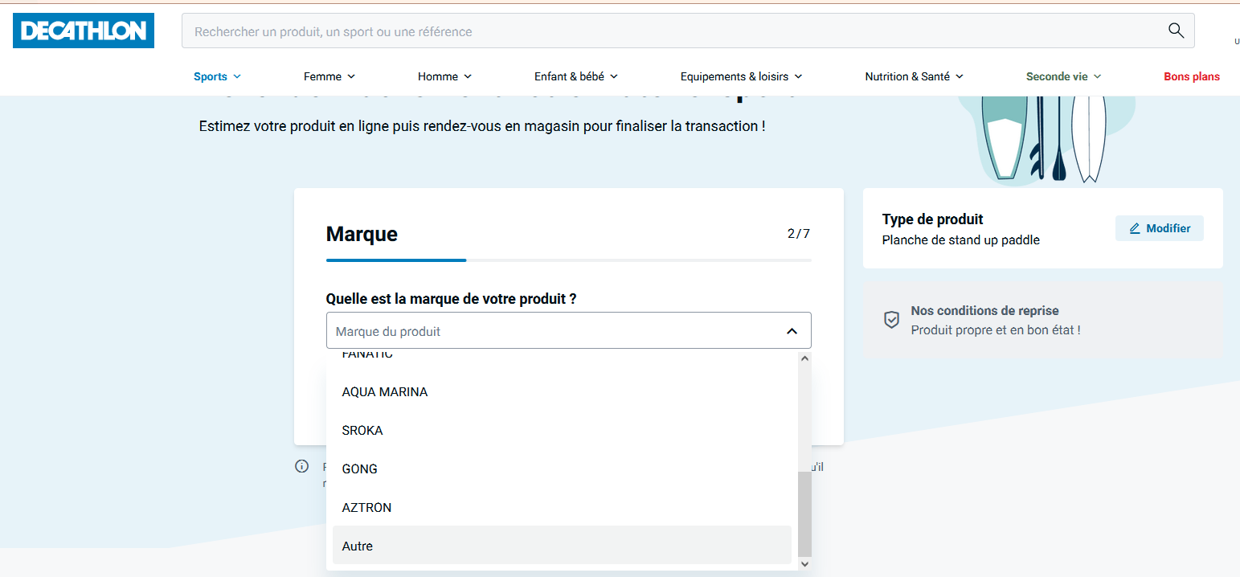Image resolution: width=1240 pixels, height=577 pixels.
Task: Click the Type de produit heading
Action: click(x=932, y=219)
